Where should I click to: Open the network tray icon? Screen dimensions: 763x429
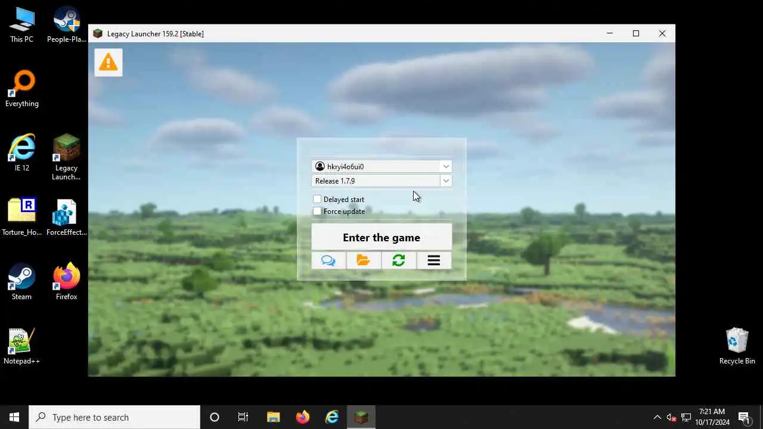click(686, 417)
